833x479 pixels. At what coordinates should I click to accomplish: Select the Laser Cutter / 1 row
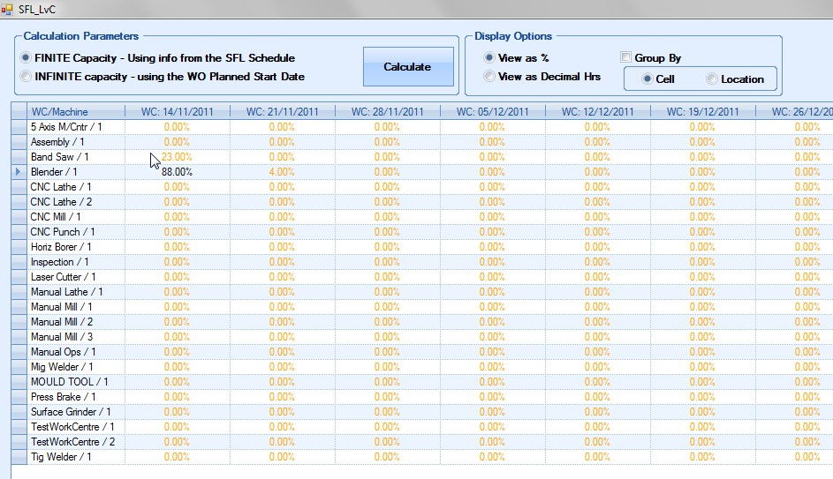(64, 277)
